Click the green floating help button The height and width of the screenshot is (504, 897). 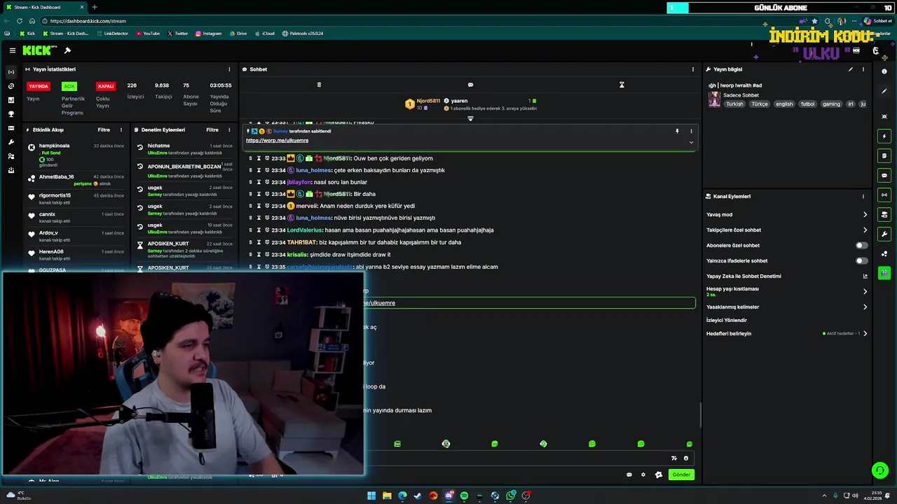879,470
